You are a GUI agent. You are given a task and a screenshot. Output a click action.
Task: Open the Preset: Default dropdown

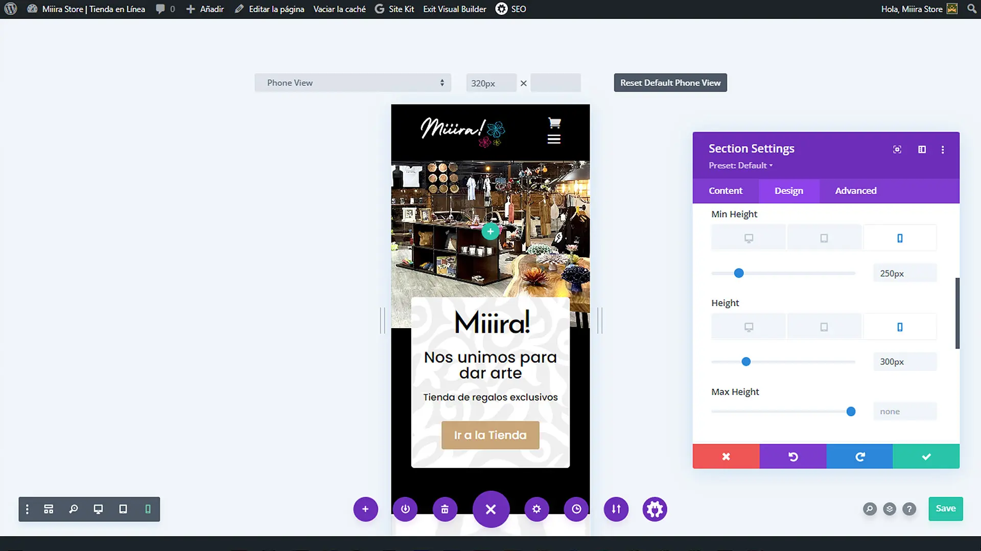point(740,165)
